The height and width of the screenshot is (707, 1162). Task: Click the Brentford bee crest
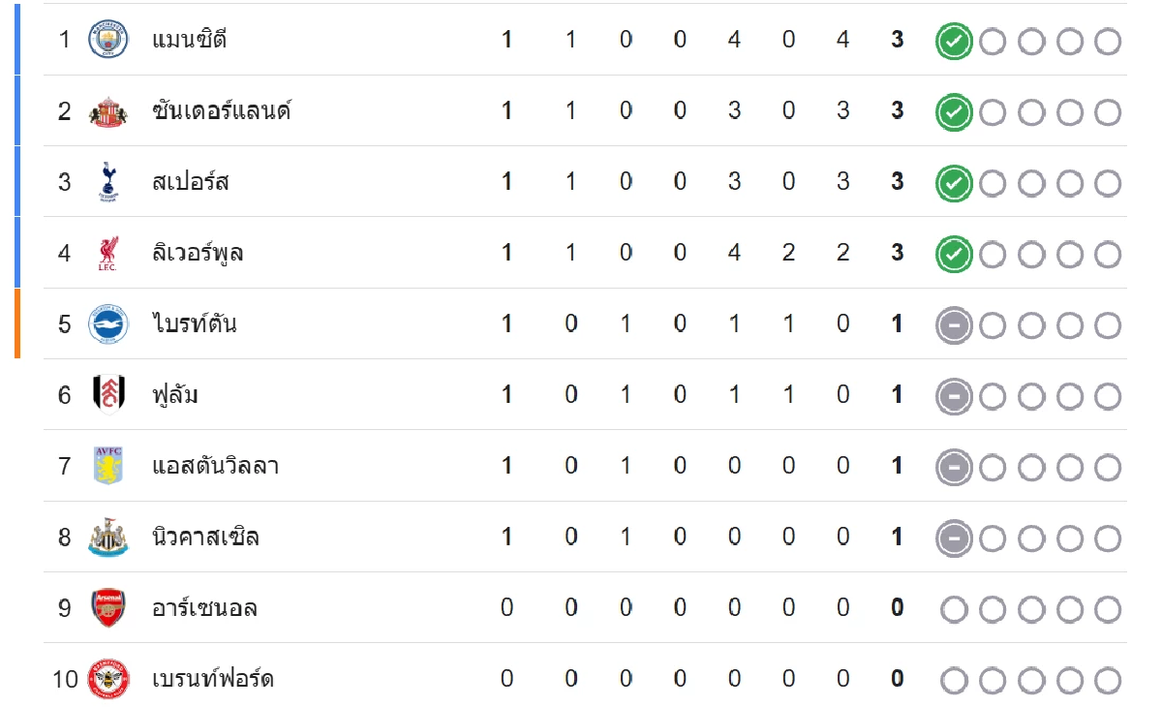[108, 678]
